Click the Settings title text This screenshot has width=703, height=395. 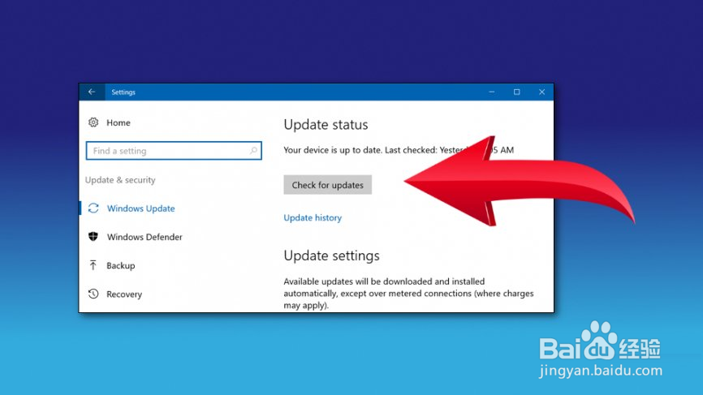coord(123,92)
